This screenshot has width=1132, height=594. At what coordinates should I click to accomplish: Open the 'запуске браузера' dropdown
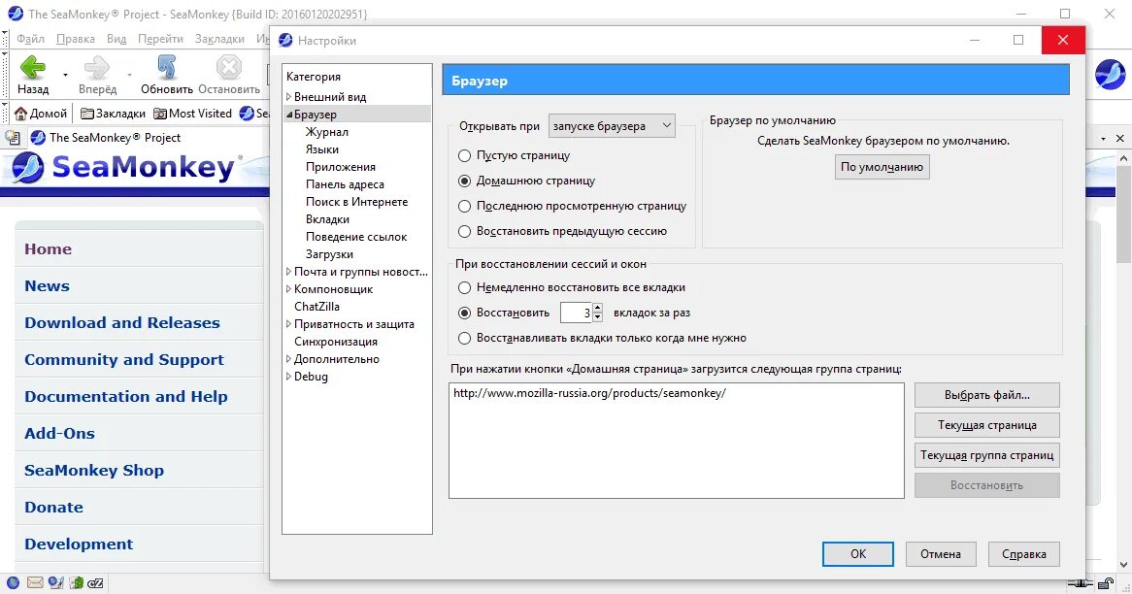(x=612, y=125)
